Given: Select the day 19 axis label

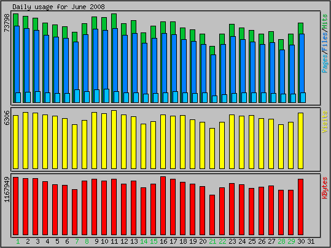Looking at the screenshot, I should pyautogui.click(x=193, y=241).
